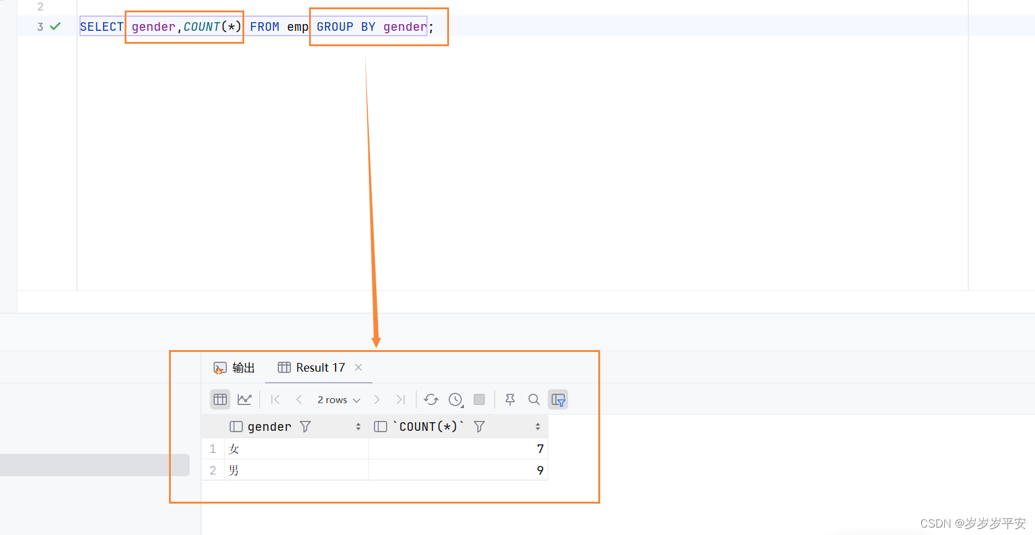Open auto-refresh clock options

[456, 399]
